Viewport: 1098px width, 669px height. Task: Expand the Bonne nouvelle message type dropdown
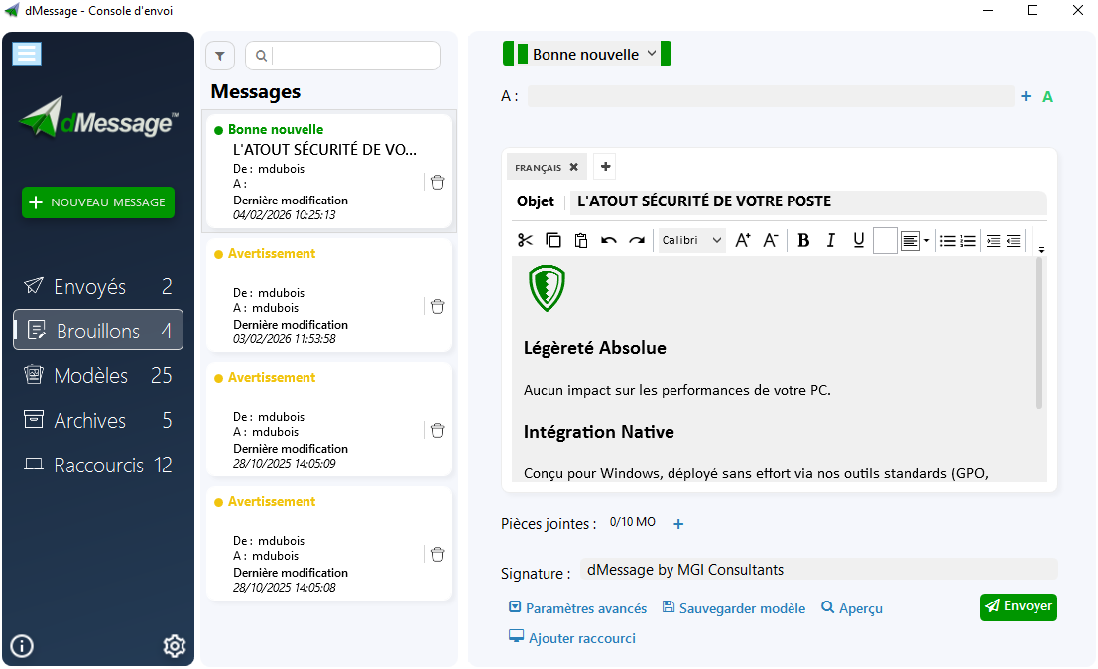tap(652, 54)
